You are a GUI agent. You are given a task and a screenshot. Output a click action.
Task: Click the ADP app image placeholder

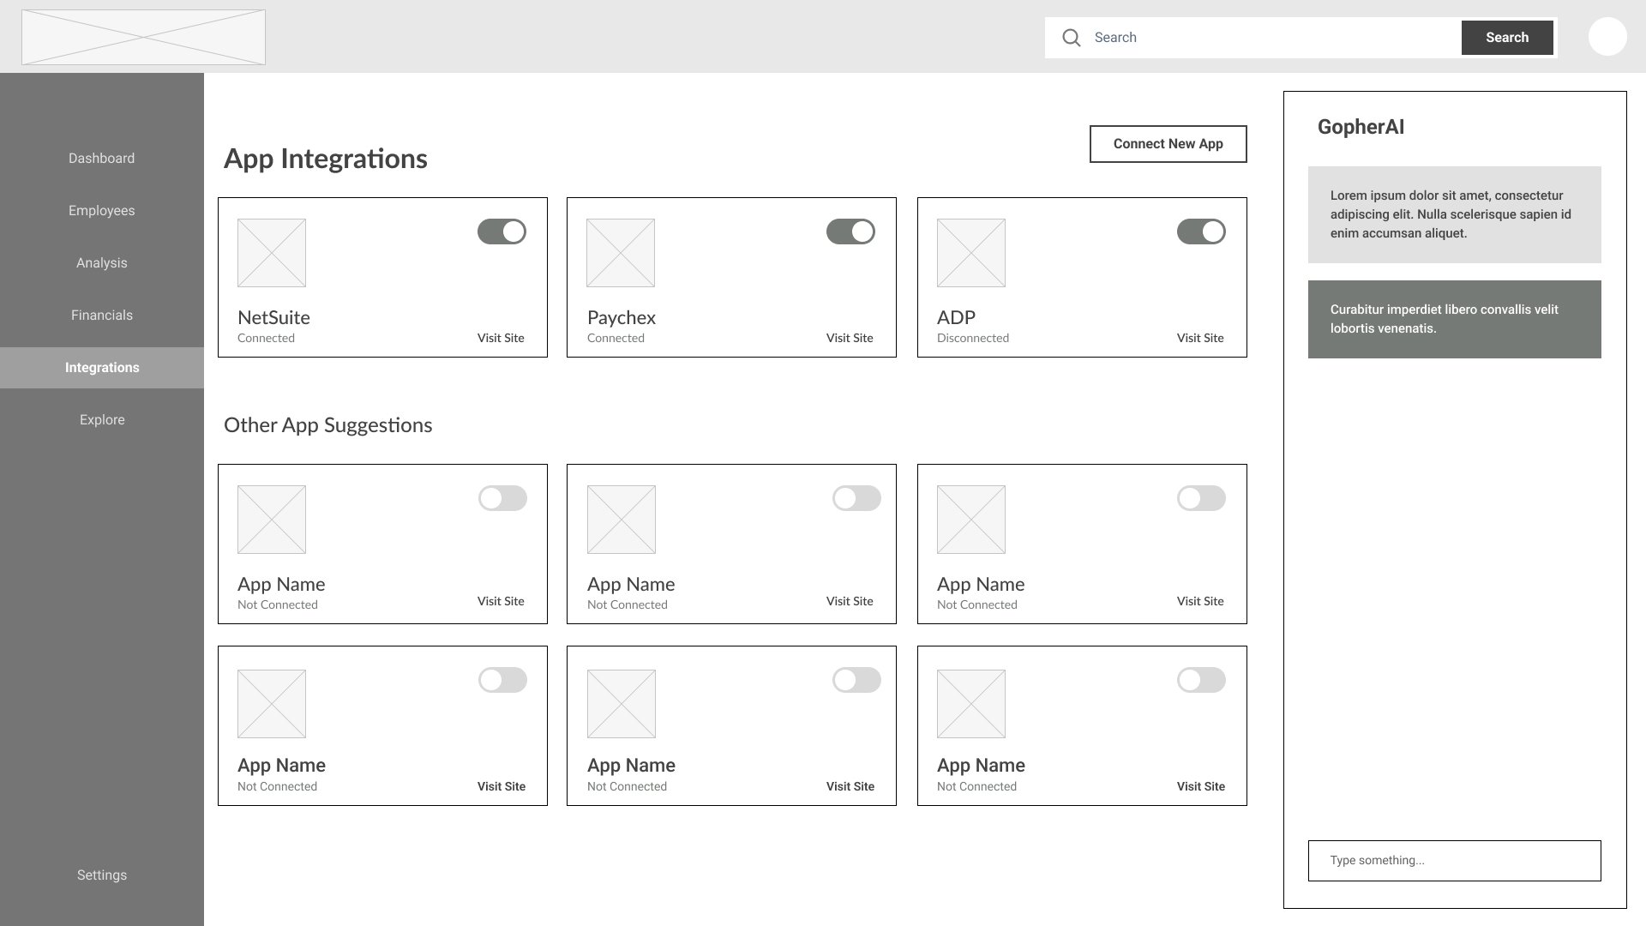pyautogui.click(x=971, y=253)
